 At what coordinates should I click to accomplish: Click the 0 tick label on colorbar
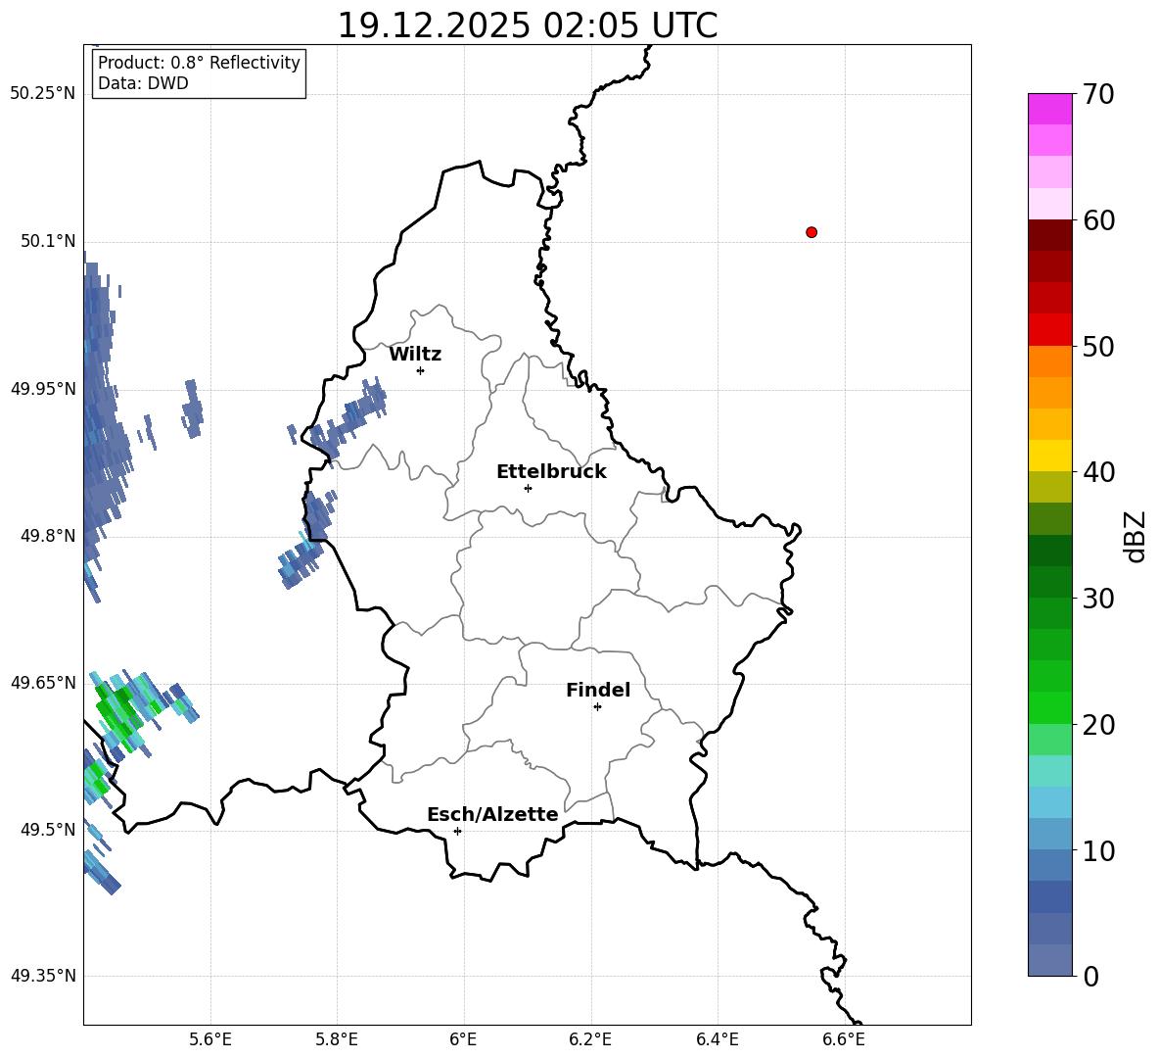tap(1090, 976)
